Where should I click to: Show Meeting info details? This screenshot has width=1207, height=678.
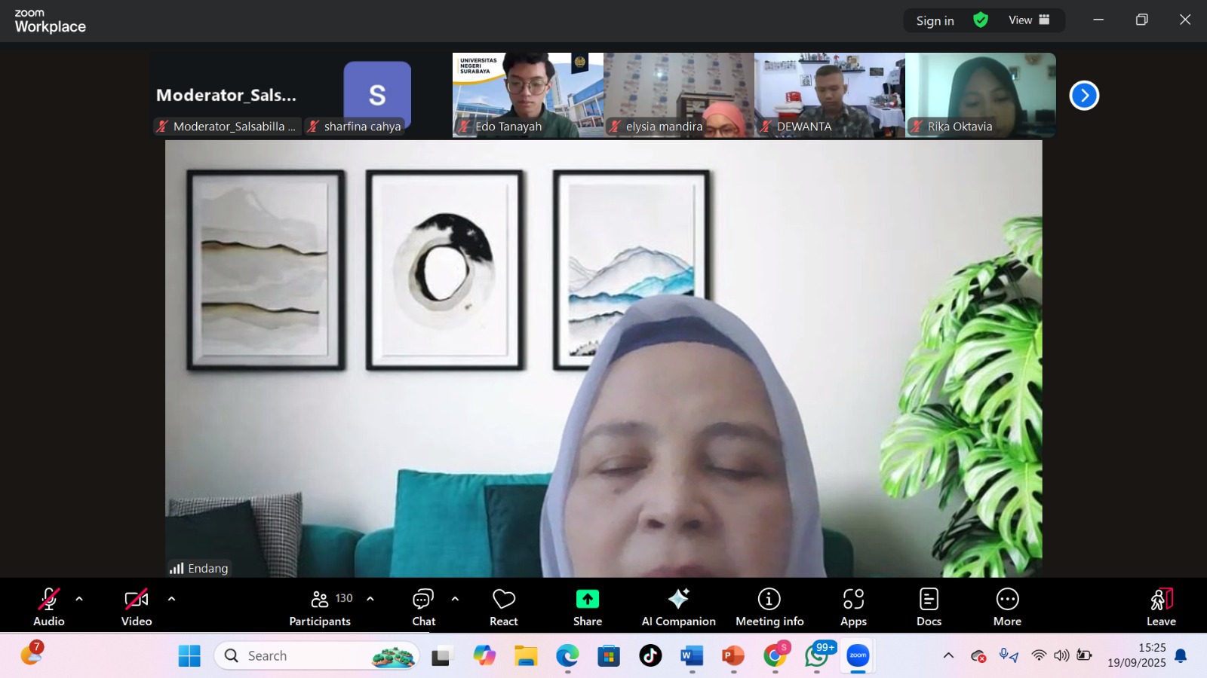[769, 606]
